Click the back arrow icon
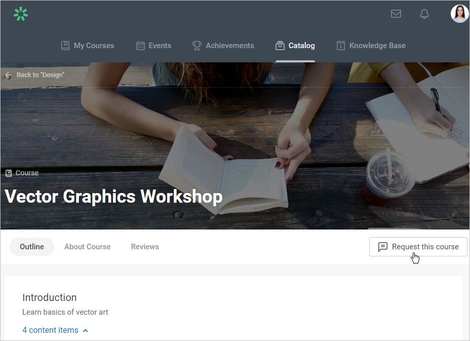Viewport: 470px width, 341px height. click(9, 75)
